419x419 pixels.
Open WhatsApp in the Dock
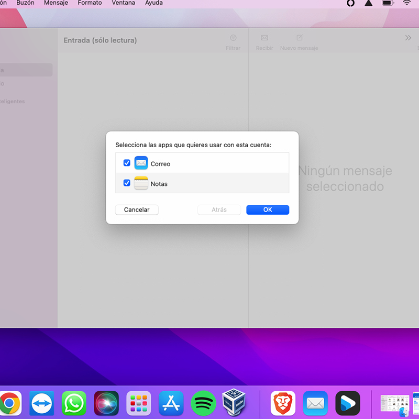tap(74, 403)
